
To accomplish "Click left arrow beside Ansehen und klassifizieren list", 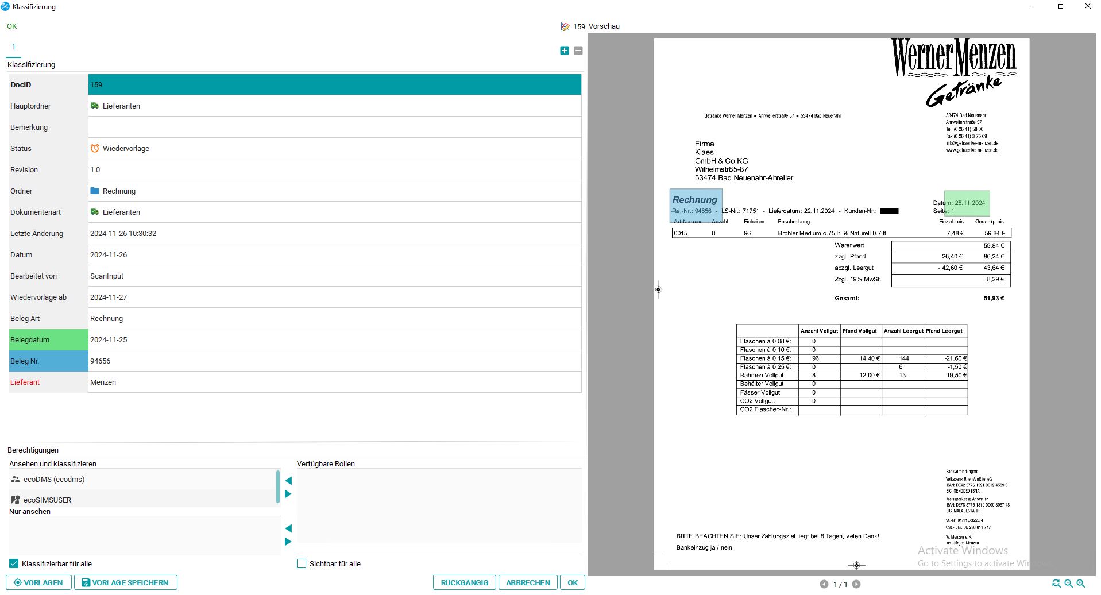I will pyautogui.click(x=288, y=480).
